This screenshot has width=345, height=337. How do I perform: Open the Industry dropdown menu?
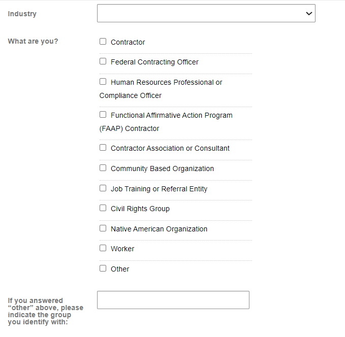[206, 14]
